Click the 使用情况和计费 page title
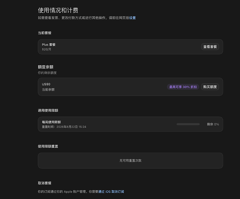This screenshot has height=199, width=240. click(x=58, y=10)
